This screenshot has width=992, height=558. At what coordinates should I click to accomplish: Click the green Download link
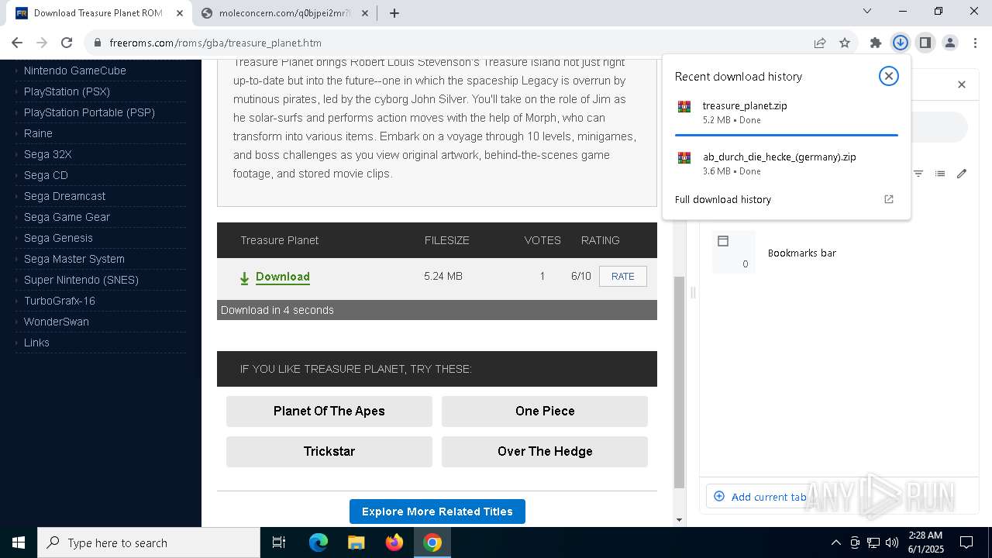point(282,277)
